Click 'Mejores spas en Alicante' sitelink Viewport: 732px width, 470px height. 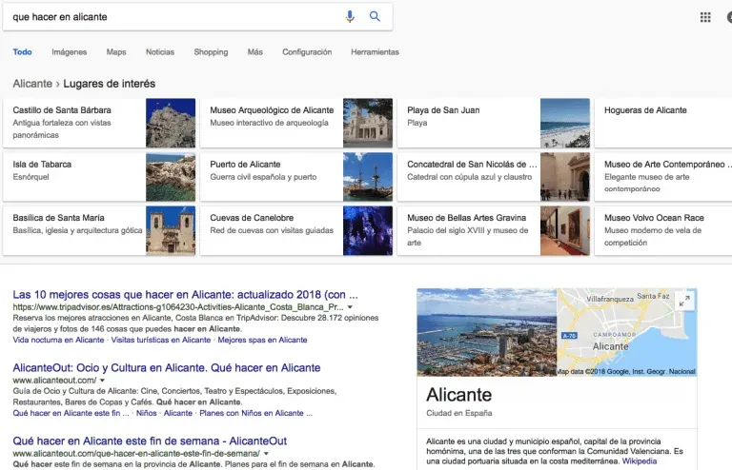click(262, 340)
